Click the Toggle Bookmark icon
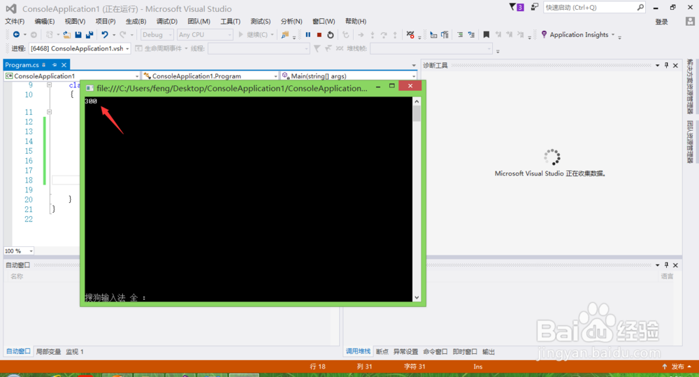This screenshot has height=377, width=699. pyautogui.click(x=487, y=34)
